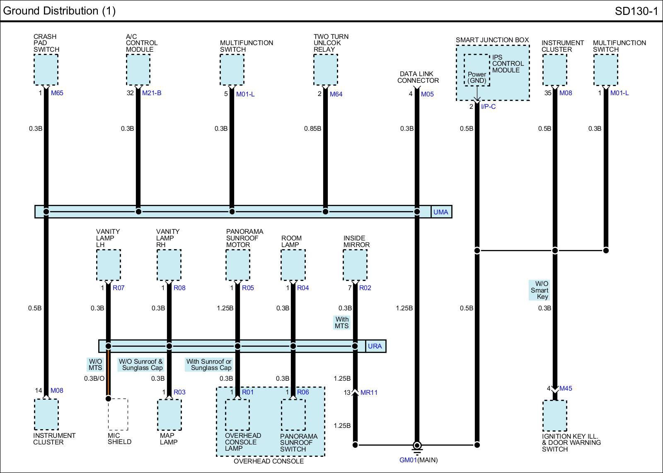663x473 pixels.
Task: Click the SD130-1 diagram page code
Action: pyautogui.click(x=636, y=11)
